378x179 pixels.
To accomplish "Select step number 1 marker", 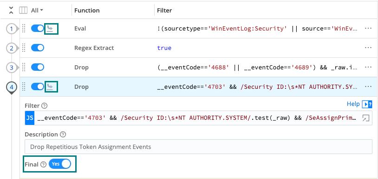I will pyautogui.click(x=11, y=29).
